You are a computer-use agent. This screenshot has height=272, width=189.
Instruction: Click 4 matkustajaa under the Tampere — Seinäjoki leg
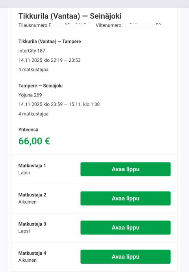pos(33,114)
